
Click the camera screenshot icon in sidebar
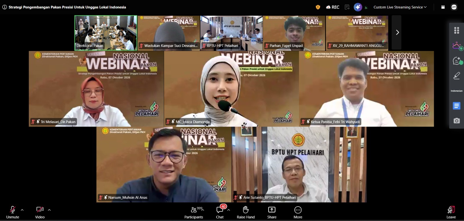coord(456,121)
